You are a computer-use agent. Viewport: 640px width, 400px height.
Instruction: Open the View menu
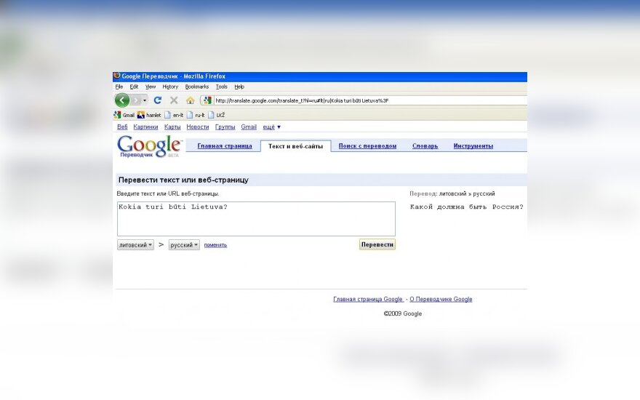151,87
